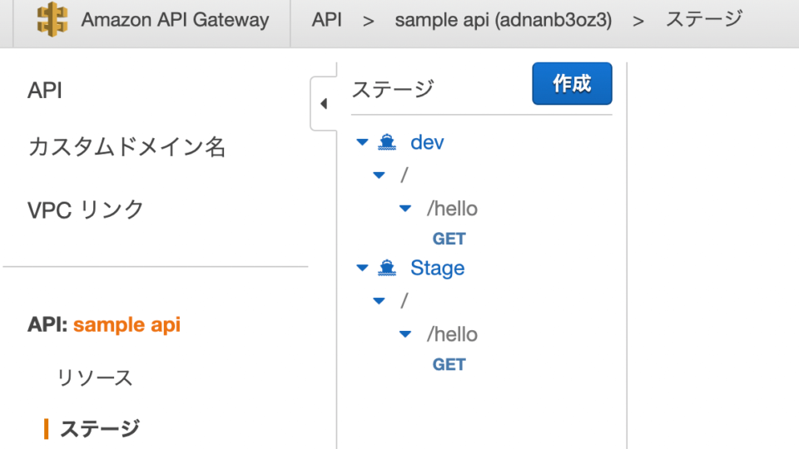799x449 pixels.
Task: Collapse the root path under Stage
Action: (380, 301)
